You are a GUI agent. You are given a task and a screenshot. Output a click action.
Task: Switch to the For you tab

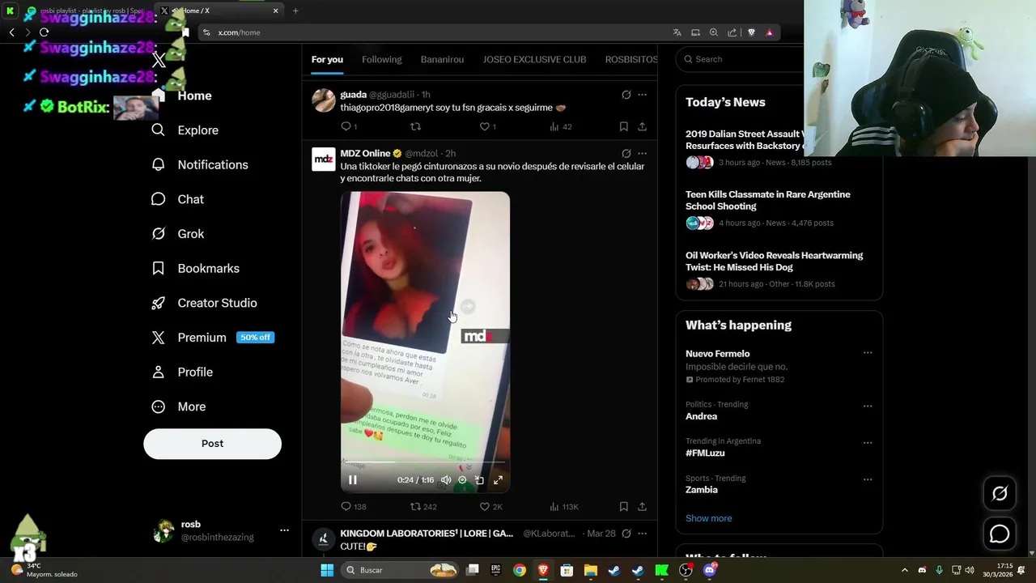coord(327,59)
